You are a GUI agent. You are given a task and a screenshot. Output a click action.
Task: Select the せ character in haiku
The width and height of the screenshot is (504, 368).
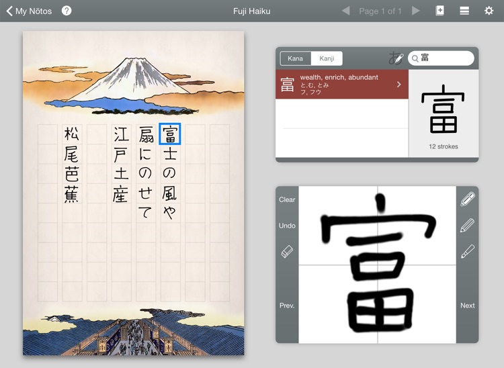tap(145, 193)
